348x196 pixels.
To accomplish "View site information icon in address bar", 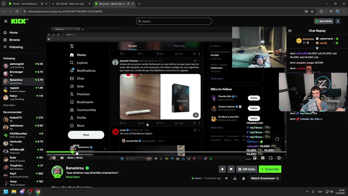I will pyautogui.click(x=25, y=11).
